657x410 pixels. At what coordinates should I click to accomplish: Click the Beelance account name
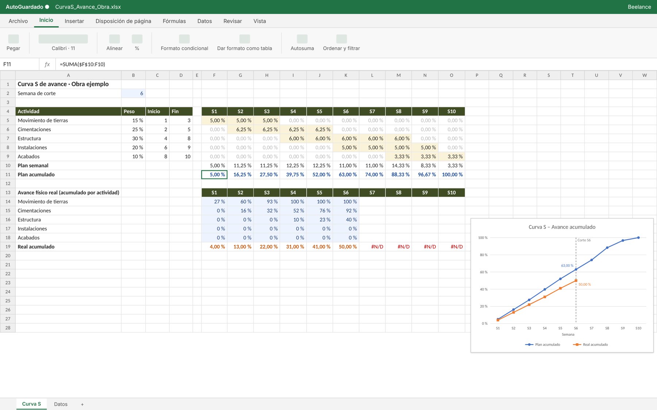(x=639, y=7)
